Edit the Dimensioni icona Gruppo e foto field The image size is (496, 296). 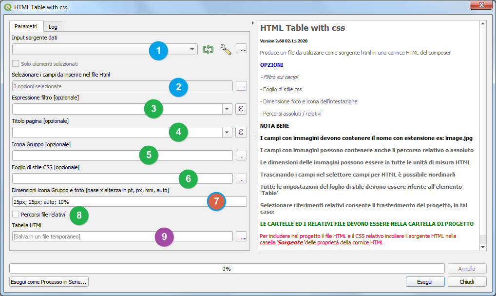coord(130,202)
